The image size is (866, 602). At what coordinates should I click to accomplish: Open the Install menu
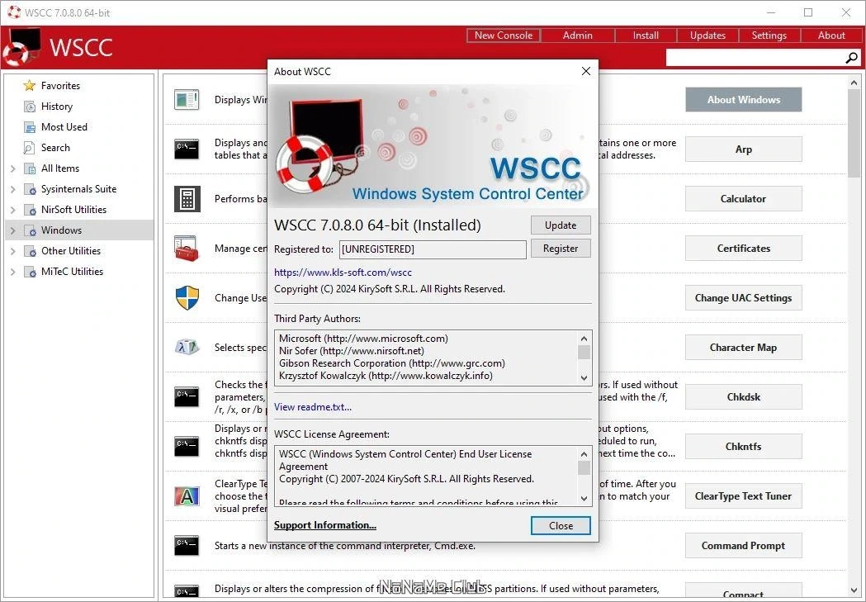tap(646, 36)
